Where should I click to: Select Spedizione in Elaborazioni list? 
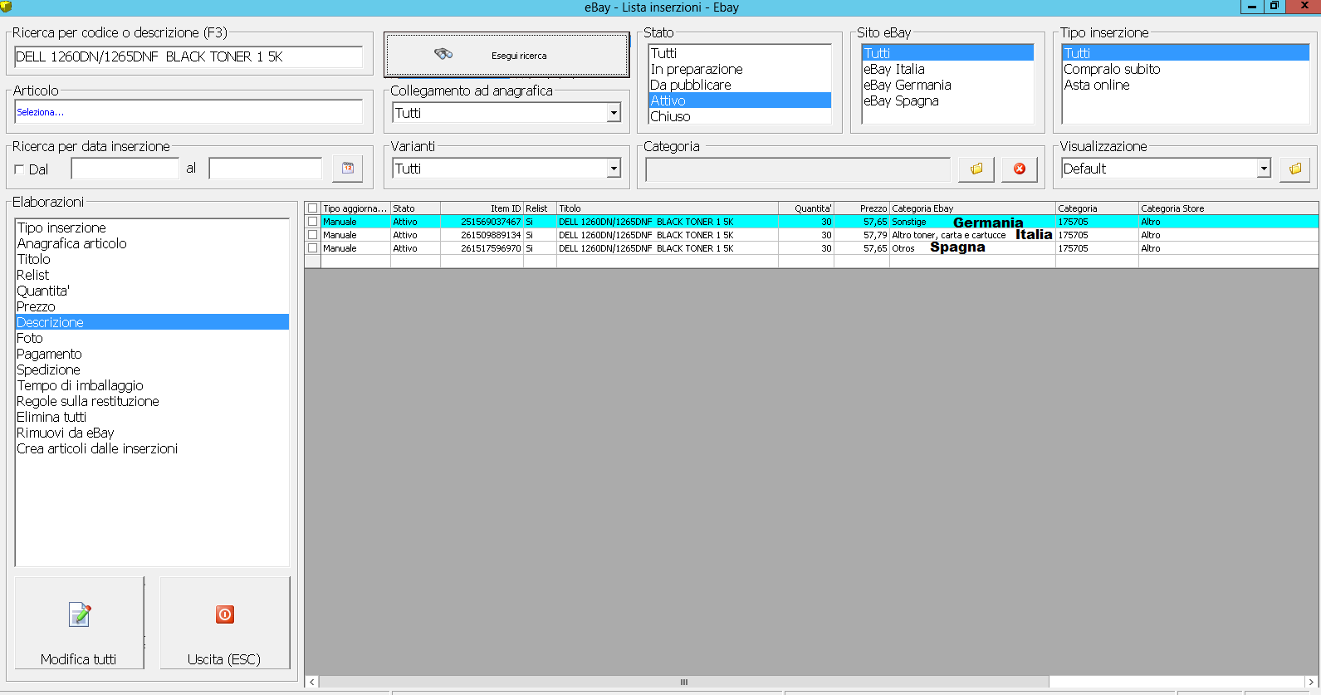tap(152, 370)
